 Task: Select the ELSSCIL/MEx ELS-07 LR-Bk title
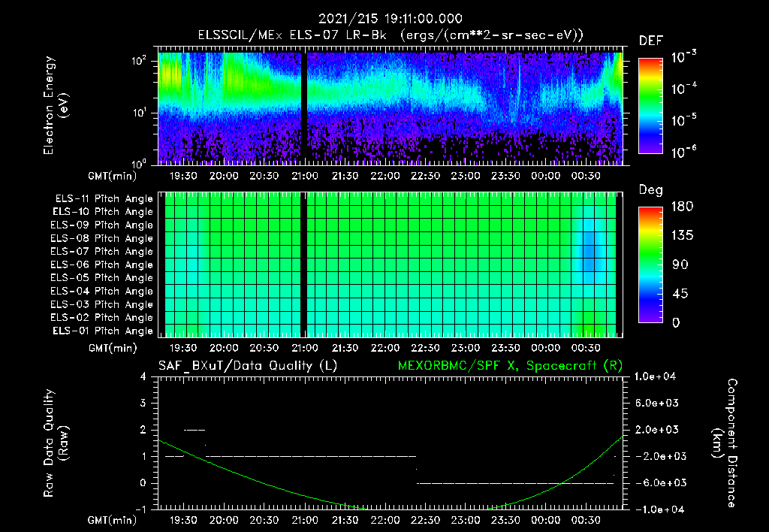click(292, 35)
